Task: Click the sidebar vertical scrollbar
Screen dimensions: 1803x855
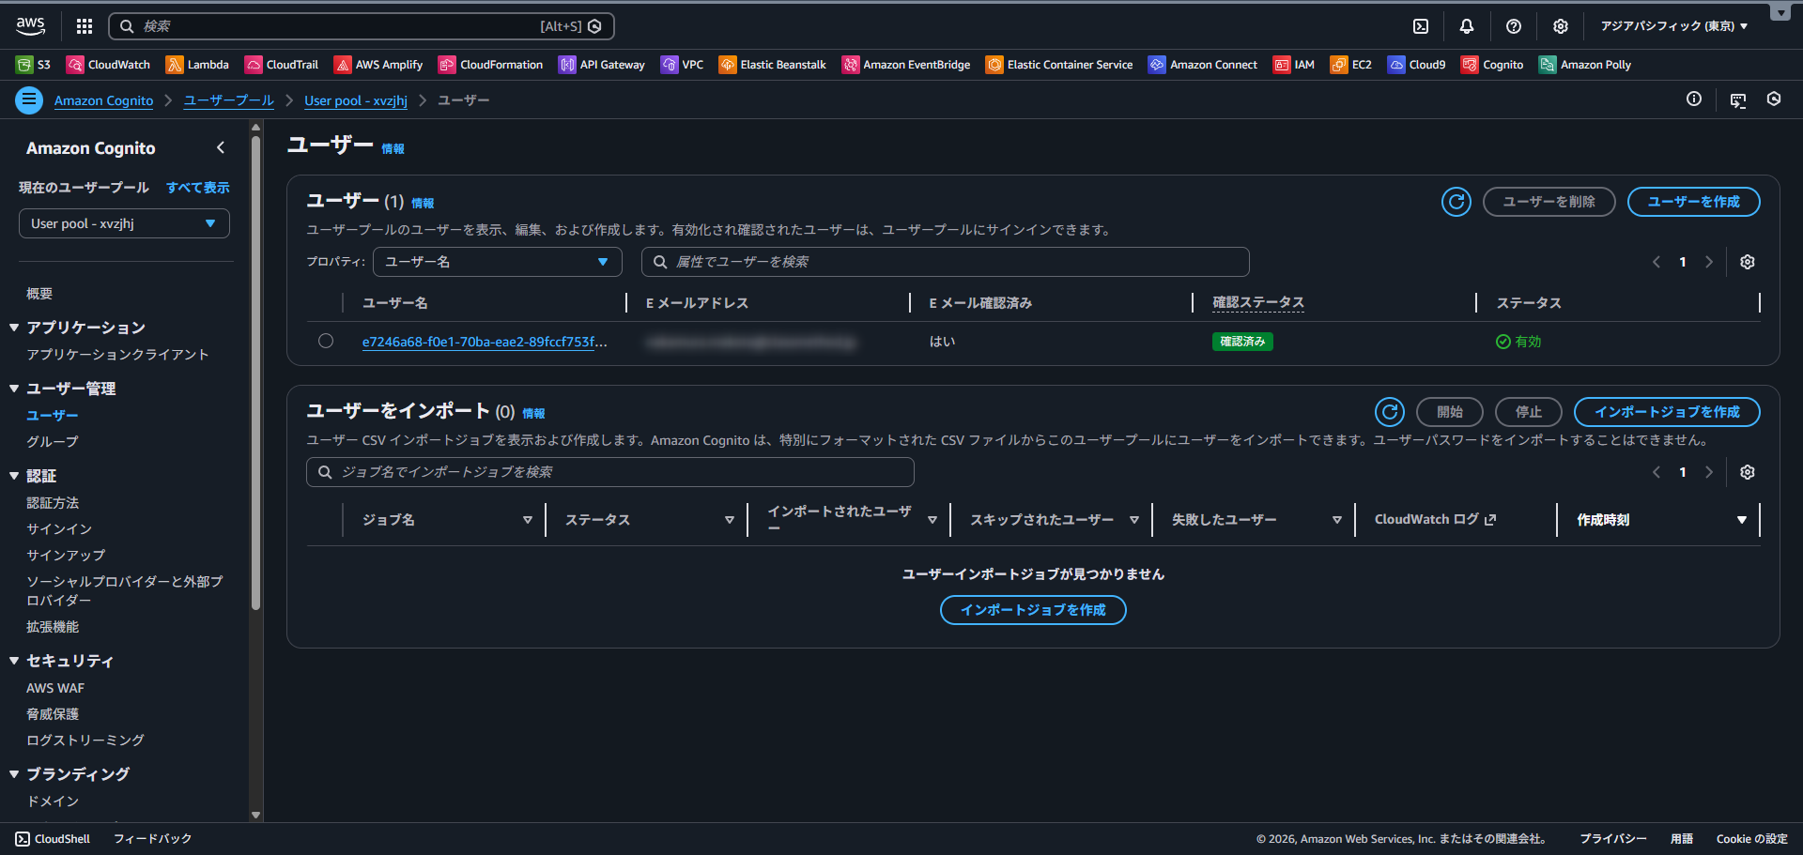Action: (x=255, y=375)
